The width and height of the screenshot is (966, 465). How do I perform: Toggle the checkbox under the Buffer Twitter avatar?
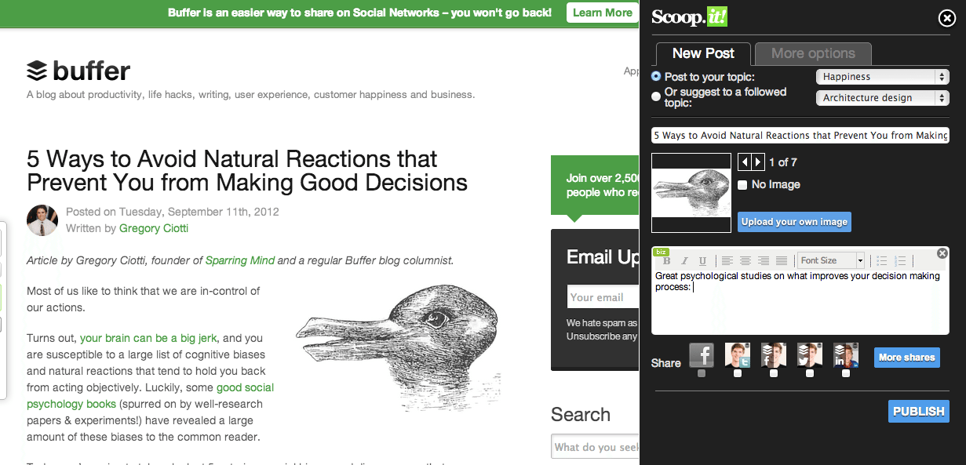[810, 373]
